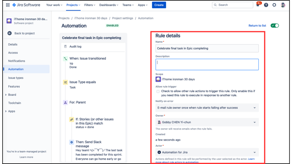Select the For: Parent branch icon
This screenshot has width=292, height=164.
(65, 102)
